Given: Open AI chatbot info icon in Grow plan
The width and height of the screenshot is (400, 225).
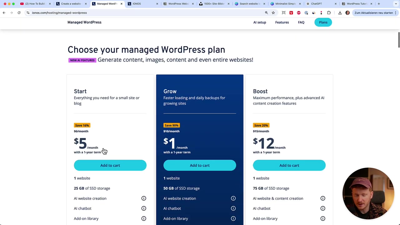Looking at the screenshot, I should click(x=233, y=208).
